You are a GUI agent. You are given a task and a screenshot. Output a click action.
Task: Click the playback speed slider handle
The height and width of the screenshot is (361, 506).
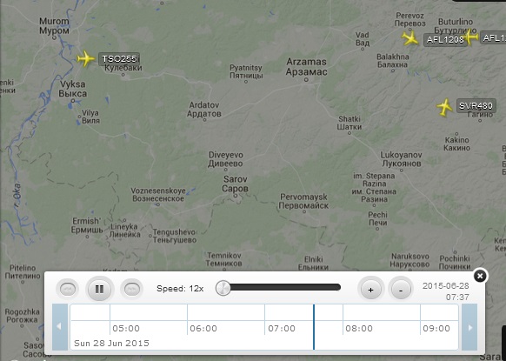(x=223, y=287)
